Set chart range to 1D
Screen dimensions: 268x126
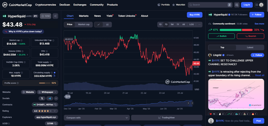point(160,25)
